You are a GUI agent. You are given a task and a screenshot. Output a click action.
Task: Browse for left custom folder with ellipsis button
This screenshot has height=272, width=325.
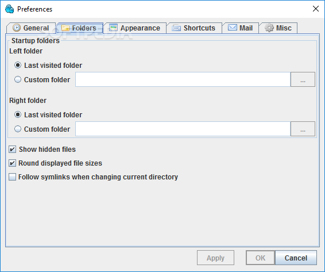[x=303, y=79]
